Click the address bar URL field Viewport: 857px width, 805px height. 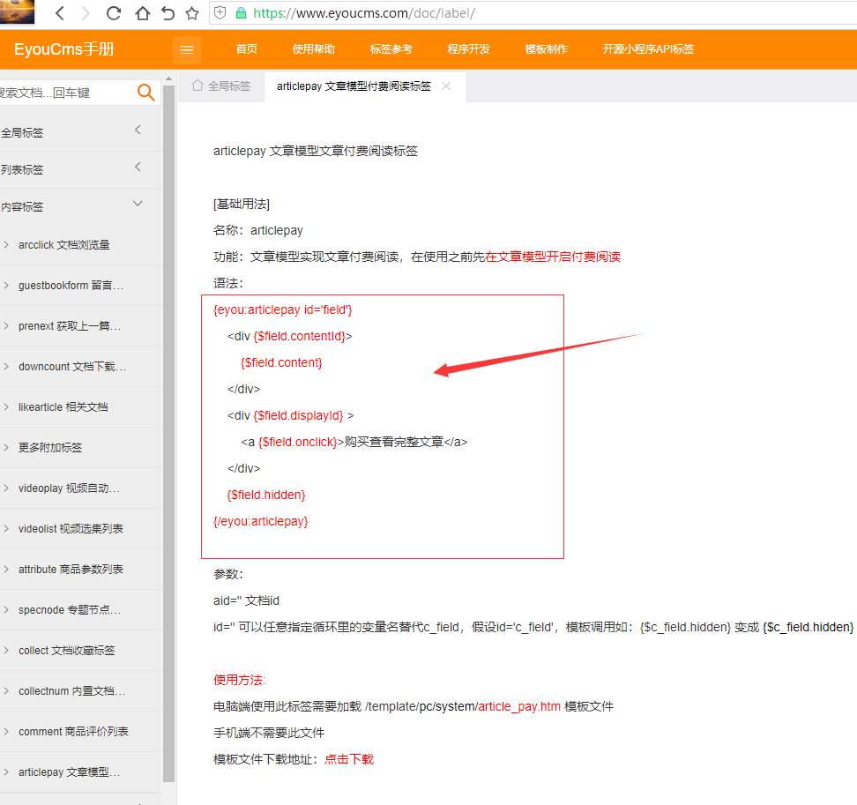(x=533, y=13)
